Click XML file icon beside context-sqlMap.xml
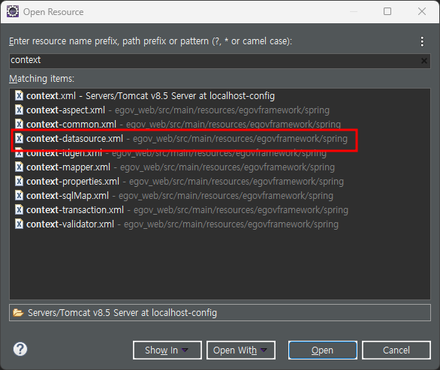 click(x=19, y=196)
